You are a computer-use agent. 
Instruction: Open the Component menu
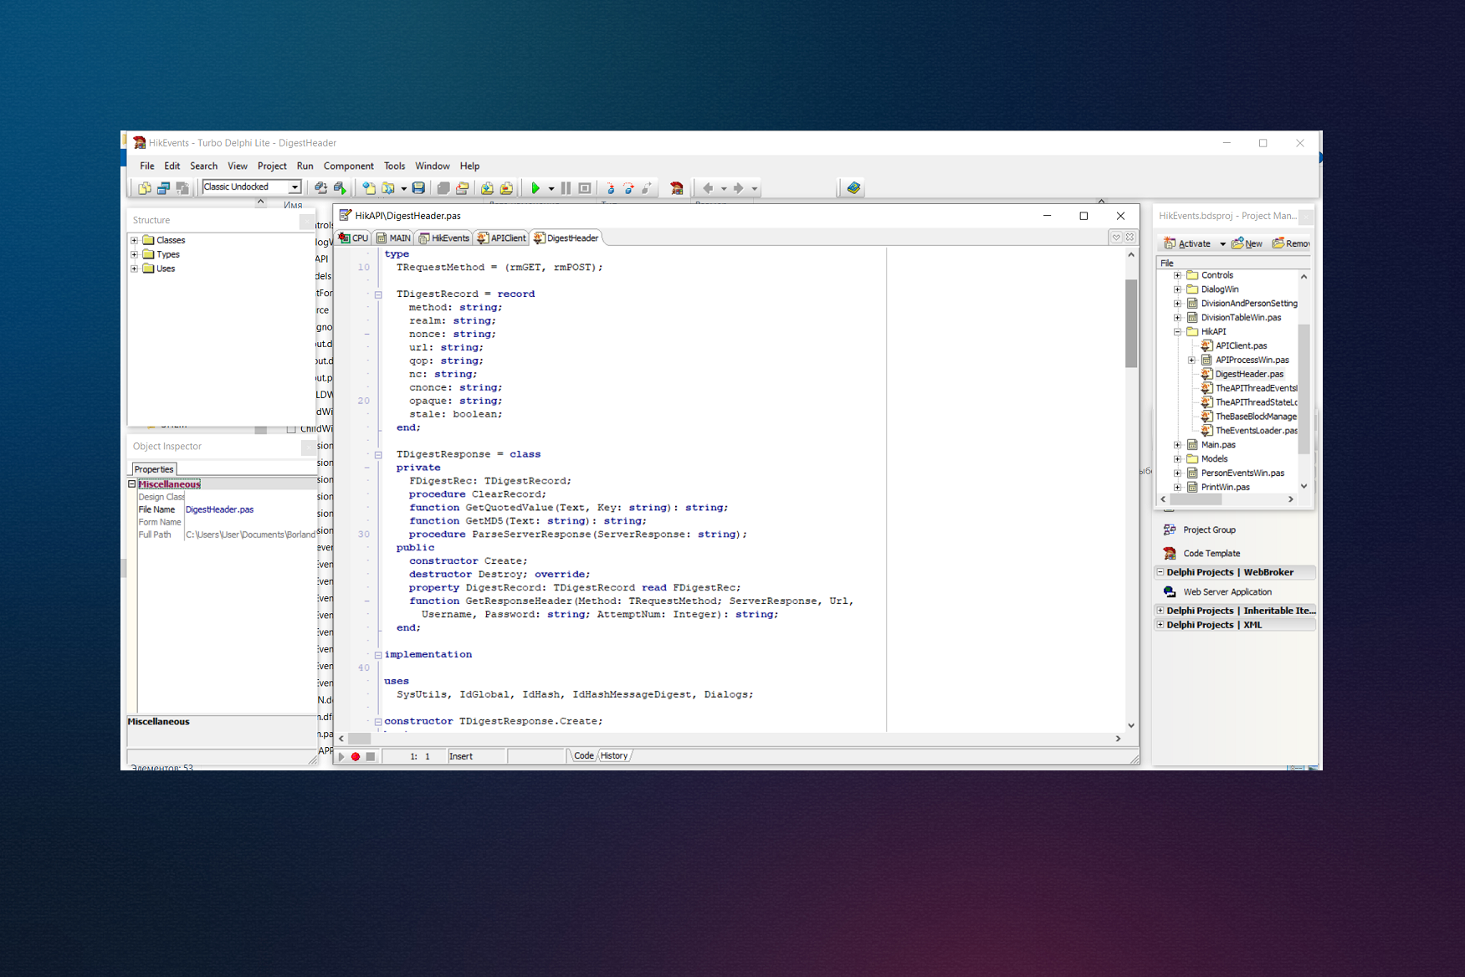pyautogui.click(x=348, y=166)
